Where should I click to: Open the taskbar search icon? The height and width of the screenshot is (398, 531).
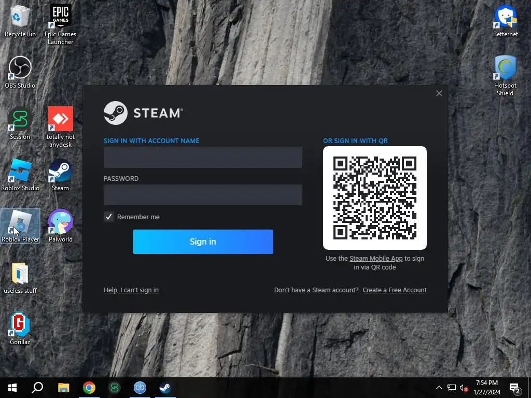(x=37, y=388)
